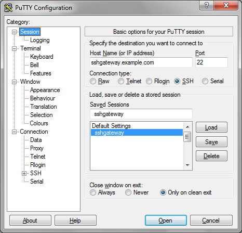The image size is (242, 233).
Task: Go to the Colours category
Action: tap(39, 123)
